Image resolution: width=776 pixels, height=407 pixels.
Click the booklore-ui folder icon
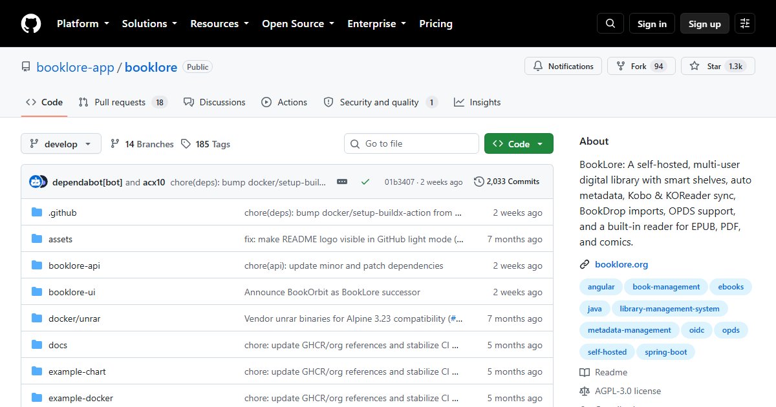click(37, 292)
